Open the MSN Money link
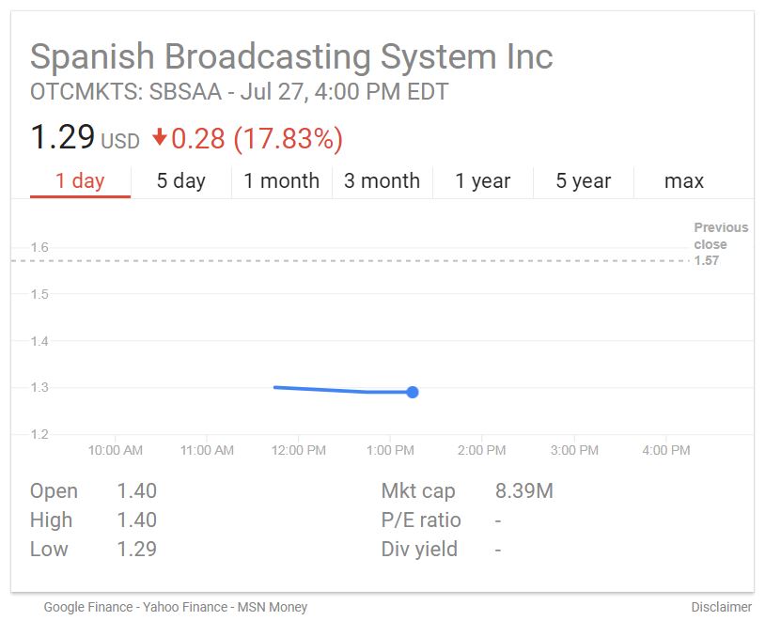 coord(274,607)
